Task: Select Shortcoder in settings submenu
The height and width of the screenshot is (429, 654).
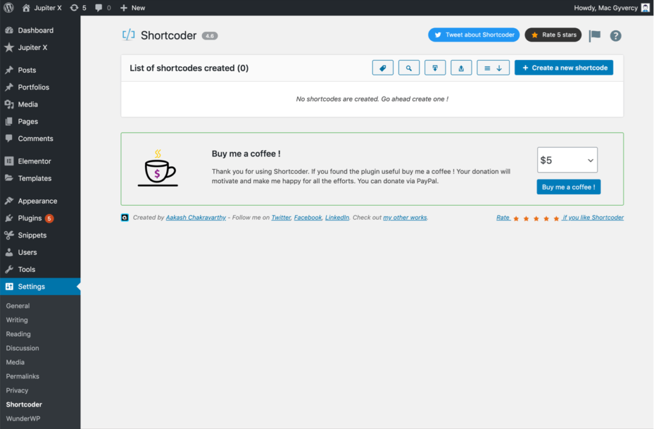Action: point(24,404)
